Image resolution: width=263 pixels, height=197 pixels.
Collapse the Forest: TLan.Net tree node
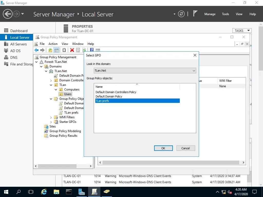36,62
